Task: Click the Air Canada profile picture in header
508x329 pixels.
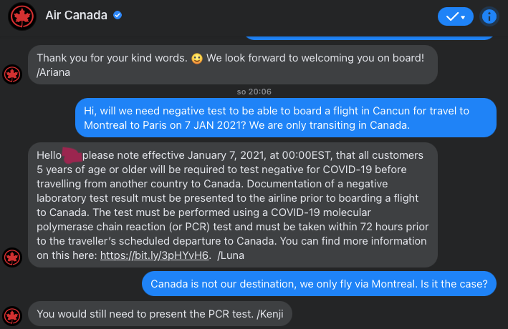Action: (x=22, y=16)
